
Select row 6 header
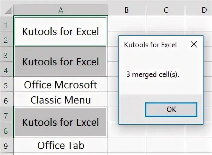point(6,100)
